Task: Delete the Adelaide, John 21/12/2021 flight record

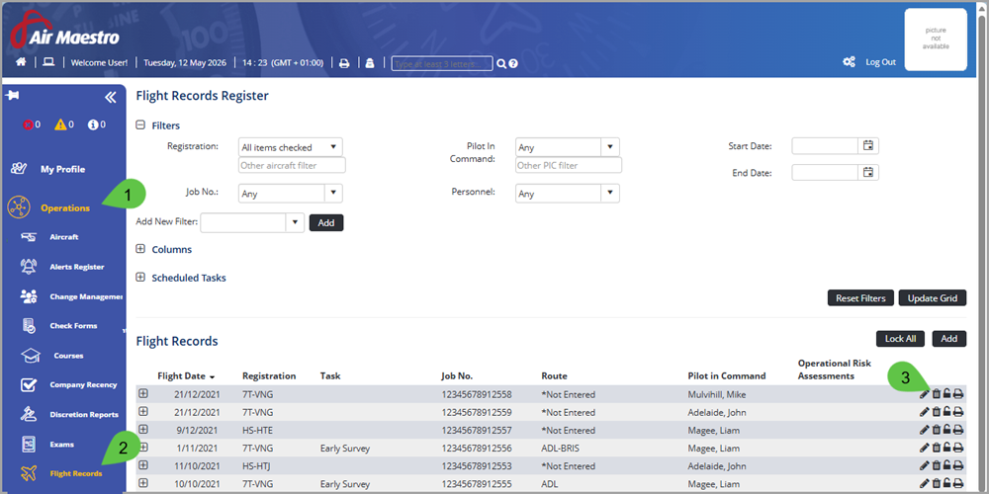Action: click(936, 412)
